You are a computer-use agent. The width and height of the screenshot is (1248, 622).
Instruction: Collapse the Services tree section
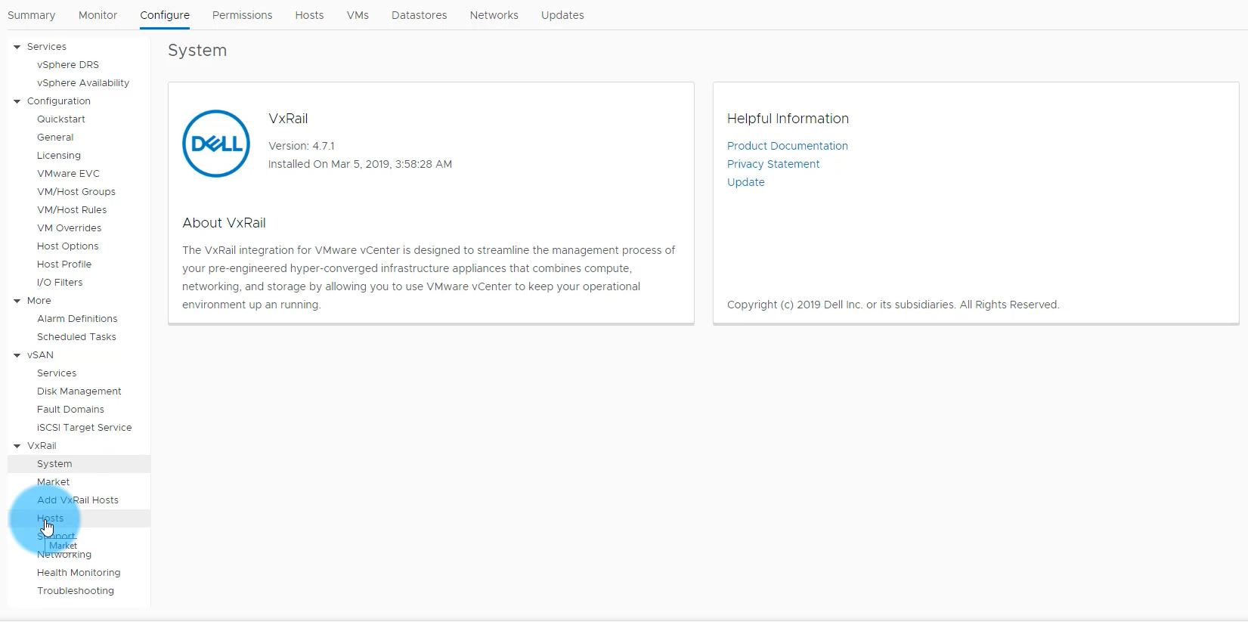coord(17,47)
